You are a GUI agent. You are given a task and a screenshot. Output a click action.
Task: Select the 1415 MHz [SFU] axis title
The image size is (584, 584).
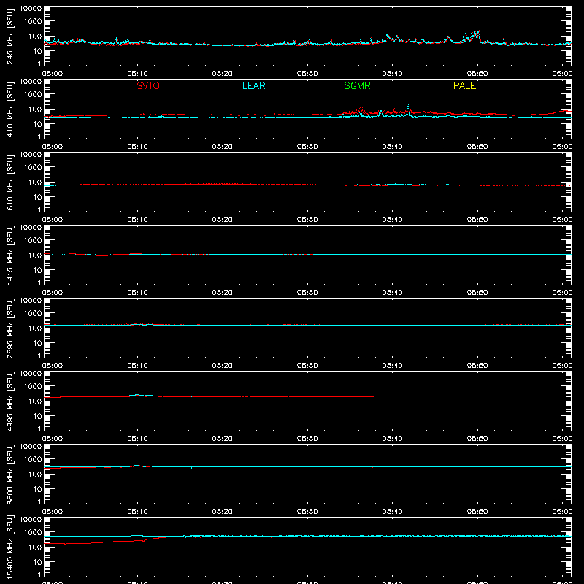[x=9, y=255]
